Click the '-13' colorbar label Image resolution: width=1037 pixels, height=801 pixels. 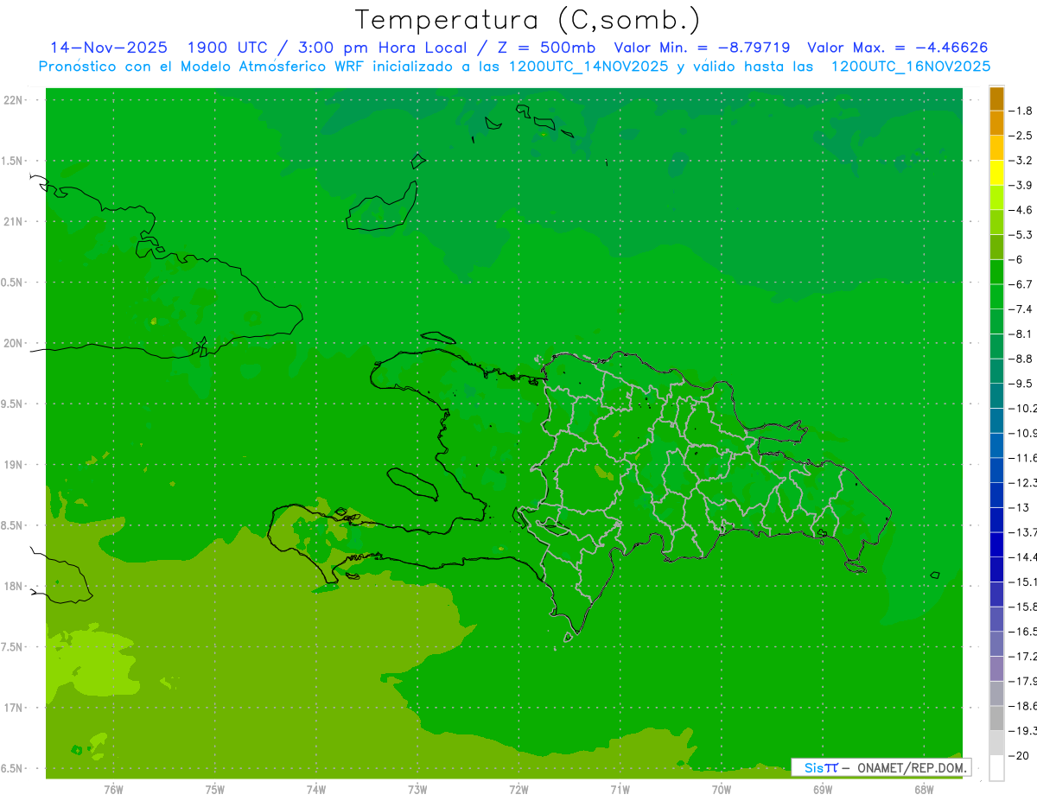[x=1019, y=507]
